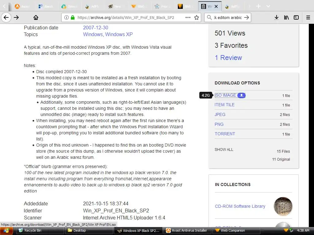
Task: Open Web Companion taskbar button
Action: click(236, 231)
